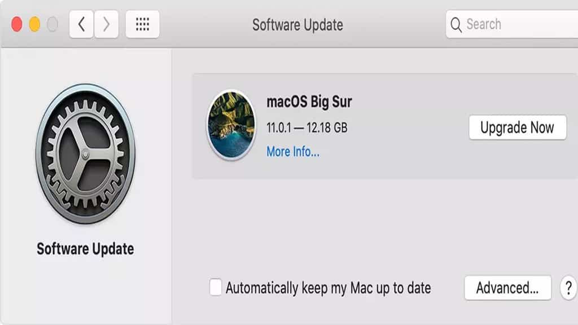Click the forward navigation arrow
The width and height of the screenshot is (578, 325).
click(x=106, y=24)
